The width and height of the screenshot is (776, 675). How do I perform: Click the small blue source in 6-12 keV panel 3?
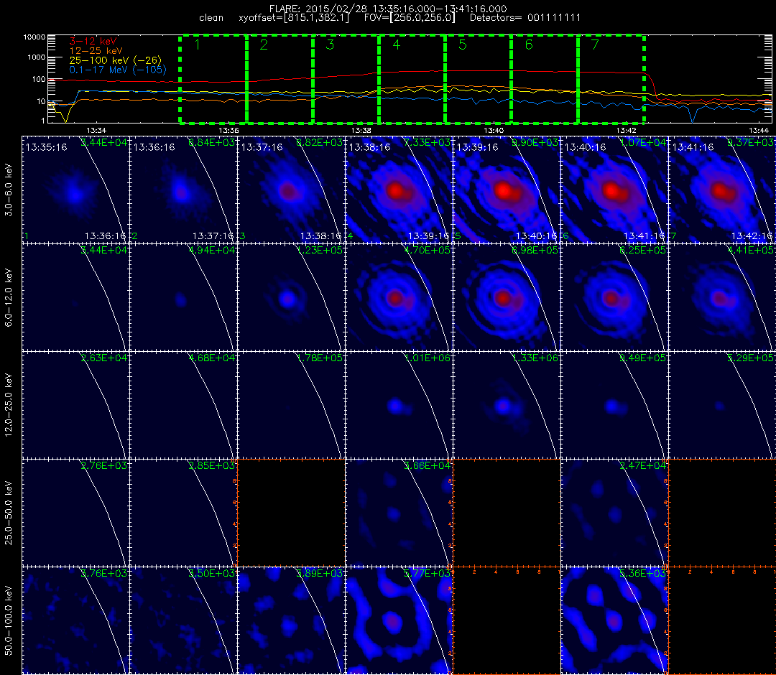point(287,299)
